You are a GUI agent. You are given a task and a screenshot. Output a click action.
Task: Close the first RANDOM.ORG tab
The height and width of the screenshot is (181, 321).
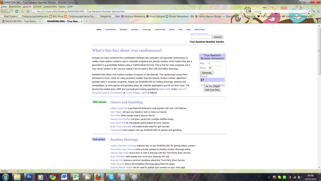(x=40, y=21)
